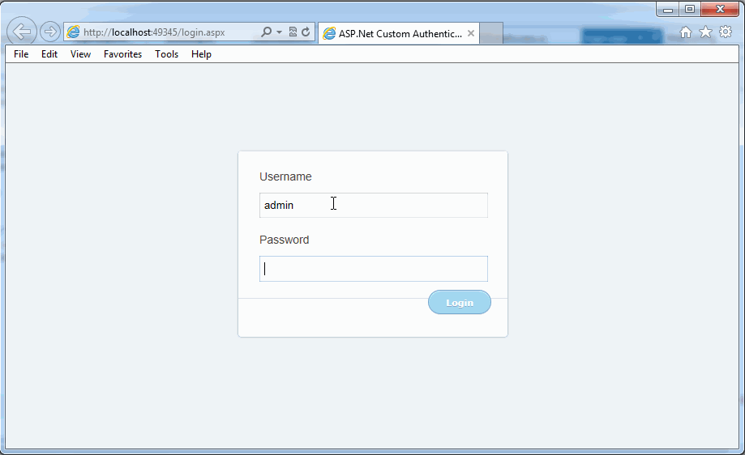745x455 pixels.
Task: Select the ASP.Net Custom Authentication tab
Action: tap(393, 34)
